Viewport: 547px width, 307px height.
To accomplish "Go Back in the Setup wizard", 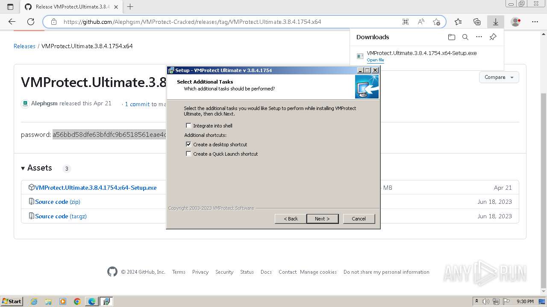I will click(x=291, y=219).
